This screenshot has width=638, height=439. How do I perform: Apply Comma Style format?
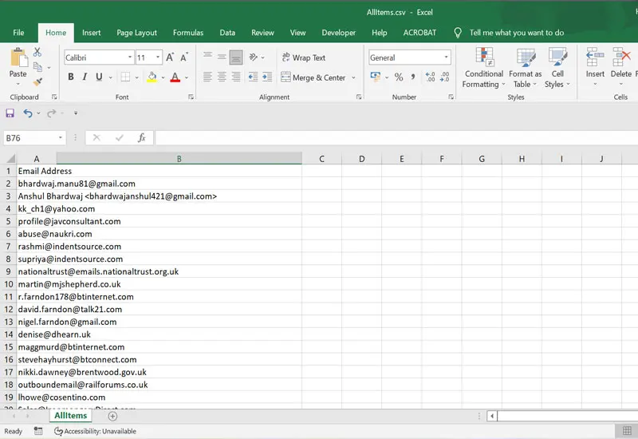[x=413, y=77]
